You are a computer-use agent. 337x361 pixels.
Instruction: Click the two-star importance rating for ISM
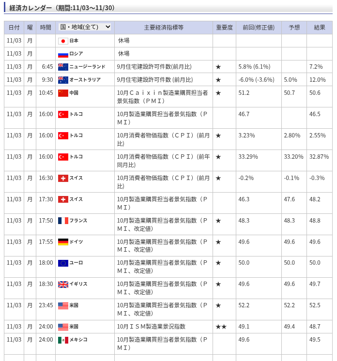pos(221,327)
